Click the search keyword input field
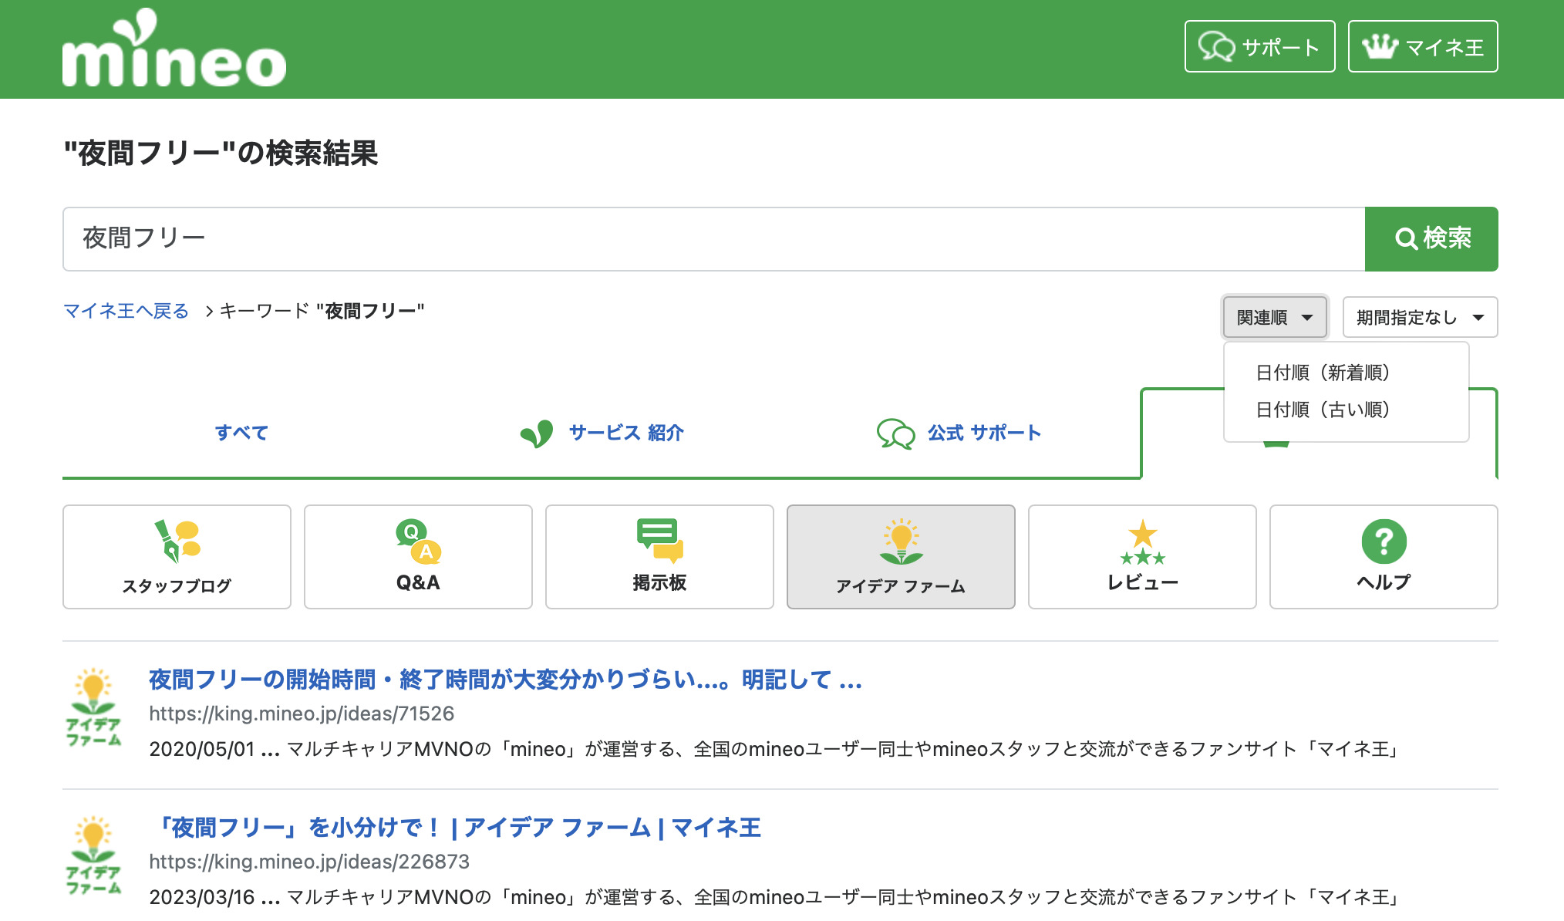1564x921 pixels. click(x=713, y=238)
